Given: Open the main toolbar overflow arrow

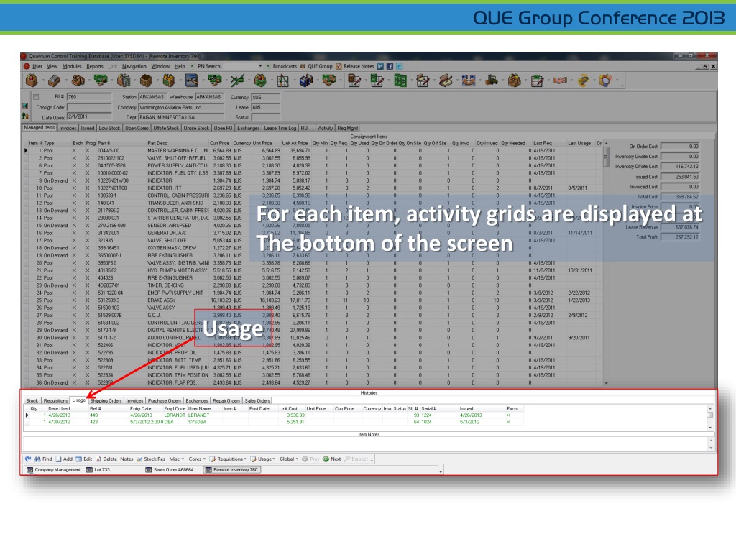Looking at the screenshot, I should [x=622, y=85].
